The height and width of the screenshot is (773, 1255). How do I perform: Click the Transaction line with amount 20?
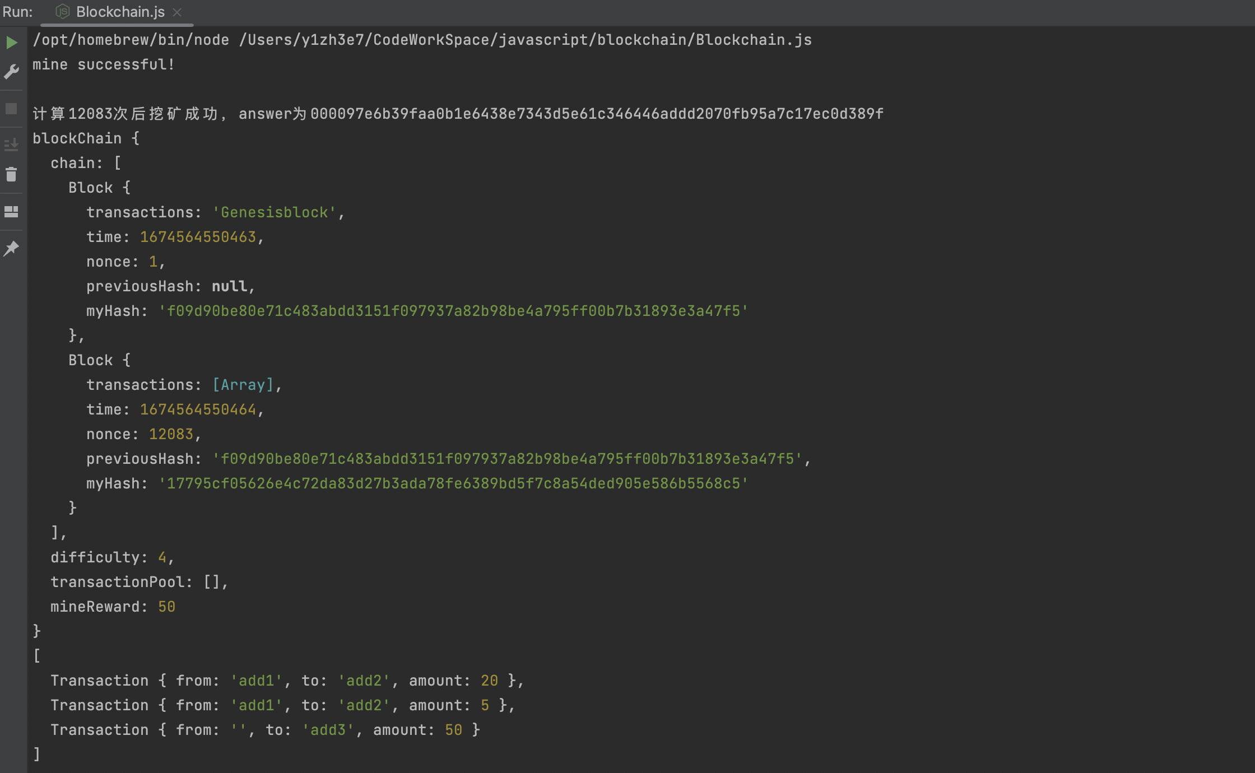[x=287, y=681]
